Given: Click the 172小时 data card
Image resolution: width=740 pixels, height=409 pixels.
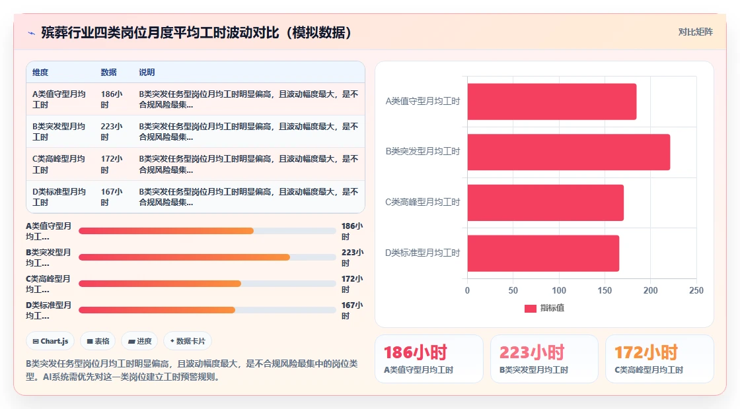Looking at the screenshot, I should 659,359.
